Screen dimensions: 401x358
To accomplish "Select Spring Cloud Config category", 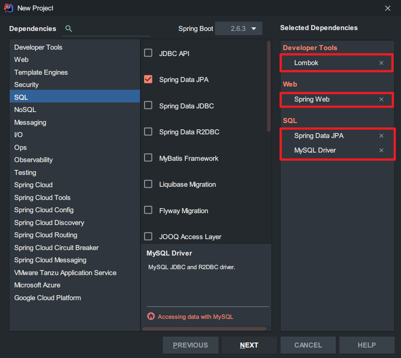I will coord(75,210).
